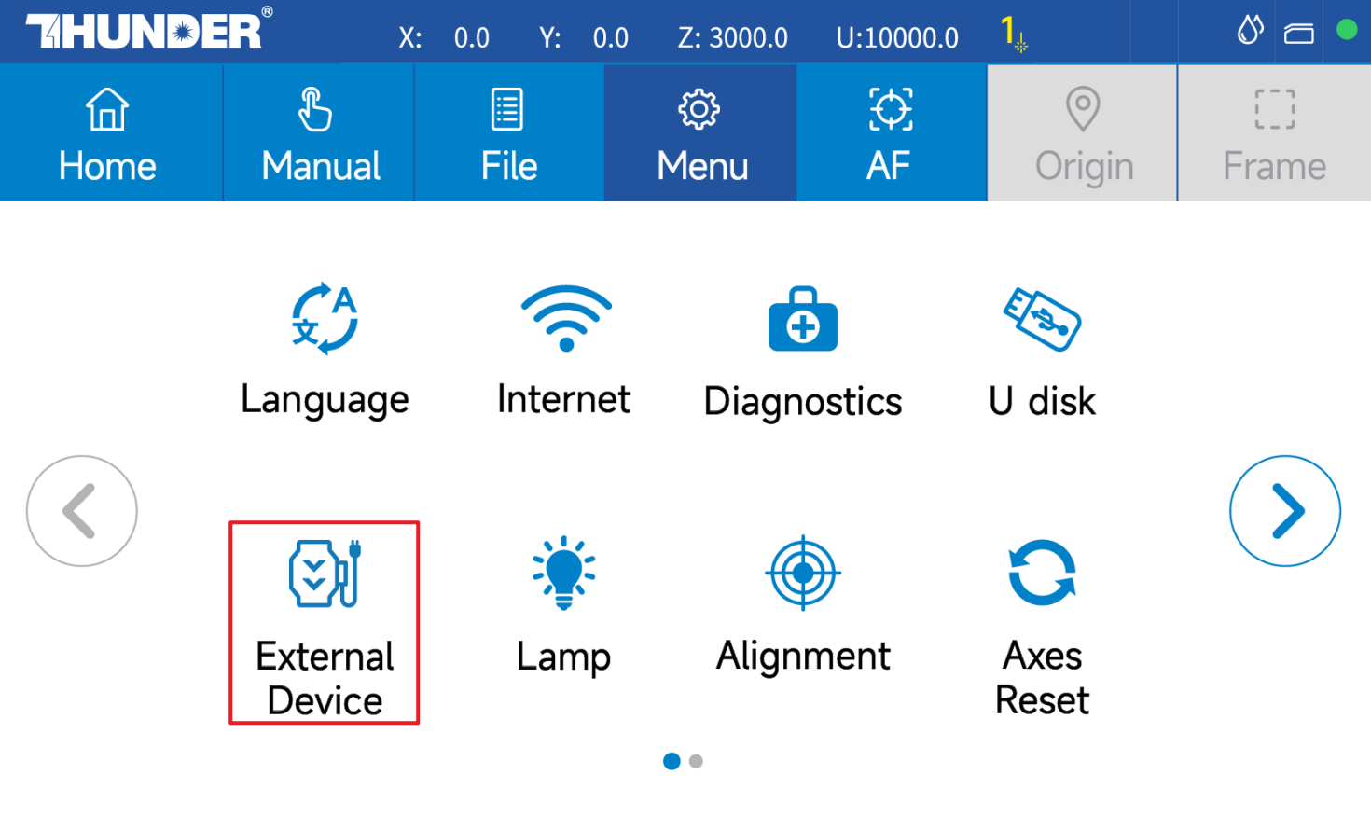Open the Diagnostics medical kit icon
Image resolution: width=1371 pixels, height=816 pixels.
(x=803, y=320)
